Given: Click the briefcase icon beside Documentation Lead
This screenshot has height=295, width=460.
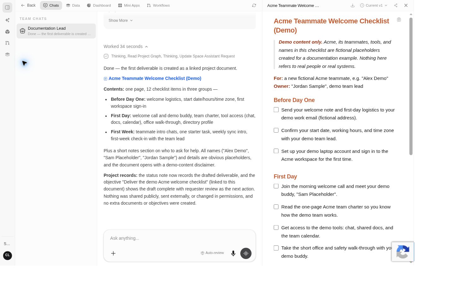Looking at the screenshot, I should click(22, 31).
